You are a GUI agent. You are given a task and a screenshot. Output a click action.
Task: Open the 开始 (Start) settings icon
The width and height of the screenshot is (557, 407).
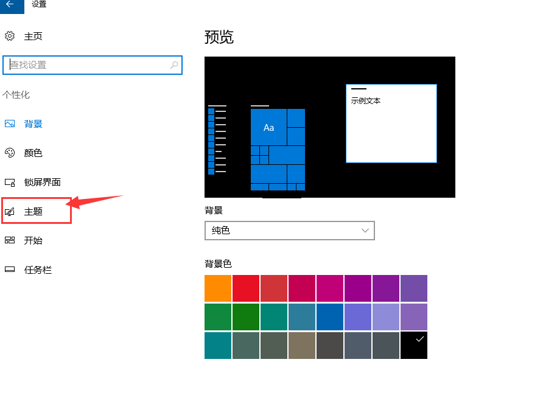[x=10, y=240]
